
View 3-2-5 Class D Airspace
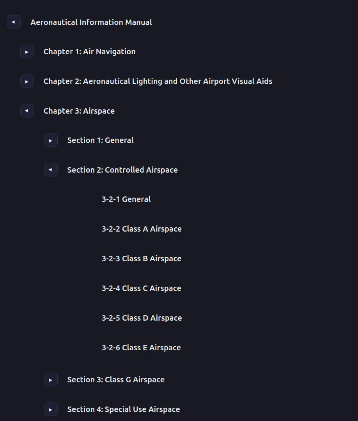click(142, 318)
